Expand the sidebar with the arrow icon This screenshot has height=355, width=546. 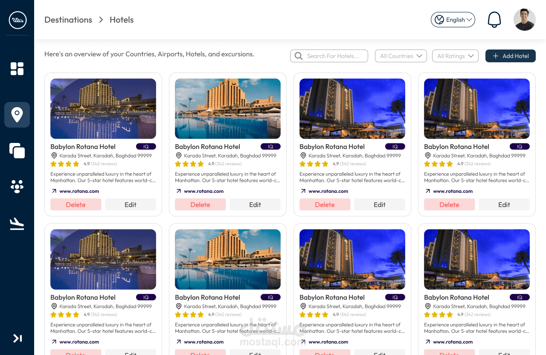click(x=17, y=338)
